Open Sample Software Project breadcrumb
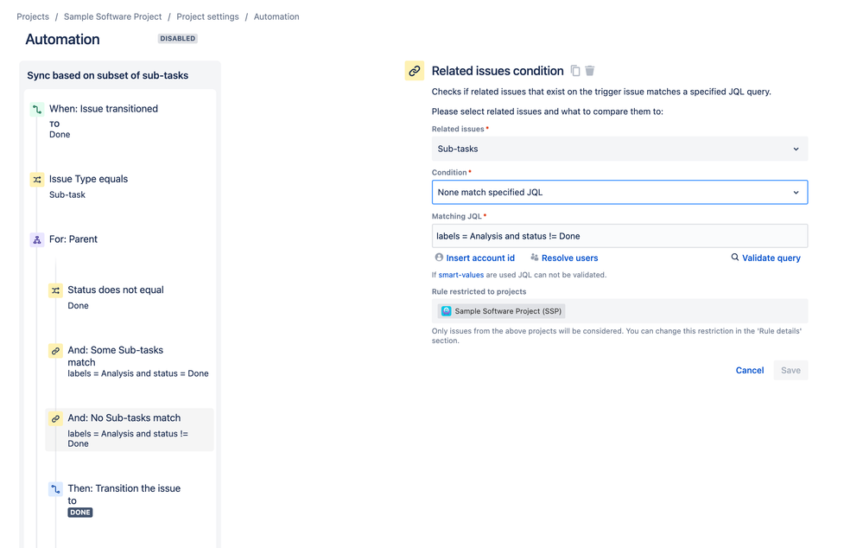Screen dimensions: 863x548 [x=113, y=16]
